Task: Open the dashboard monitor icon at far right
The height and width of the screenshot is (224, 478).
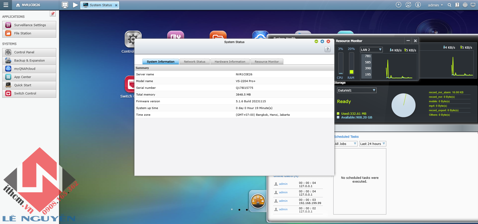Action: coord(473,5)
